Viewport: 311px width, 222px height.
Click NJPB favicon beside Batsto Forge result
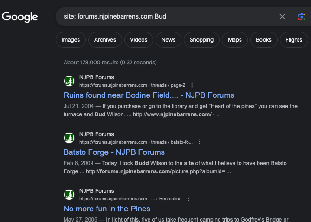coord(69,138)
